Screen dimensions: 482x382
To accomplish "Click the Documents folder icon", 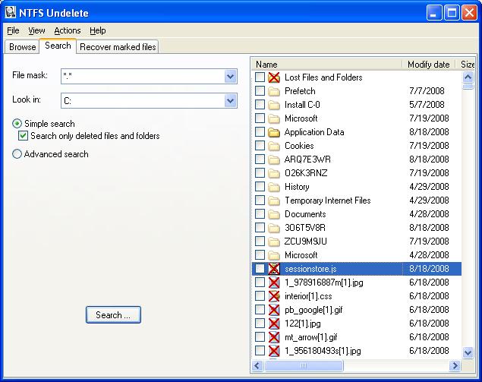I will coord(274,214).
